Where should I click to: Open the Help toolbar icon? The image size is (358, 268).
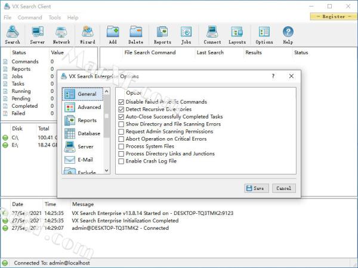pyautogui.click(x=288, y=35)
